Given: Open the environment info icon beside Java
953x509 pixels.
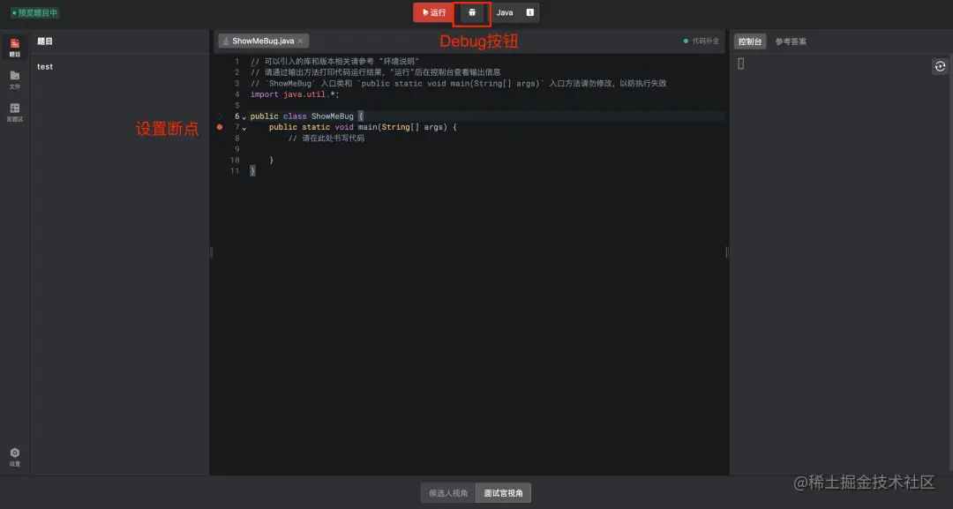Looking at the screenshot, I should coord(530,12).
